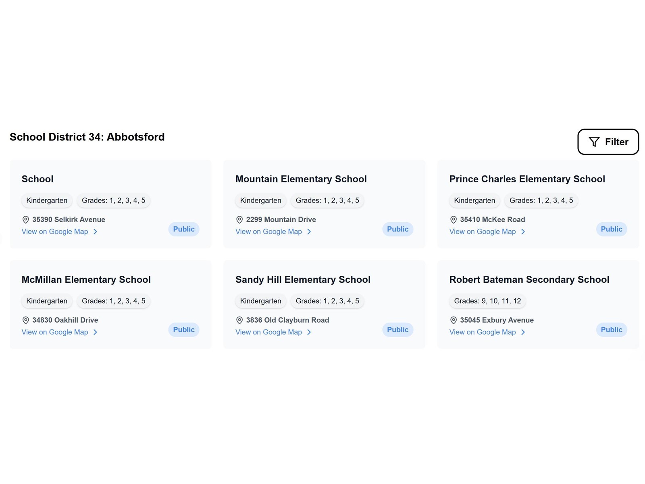
Task: Open the Prince Charles Elementary School heading
Action: [527, 179]
